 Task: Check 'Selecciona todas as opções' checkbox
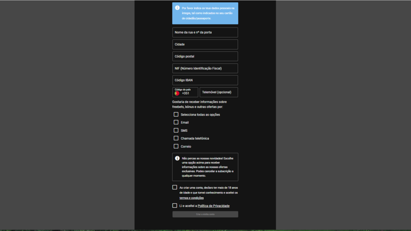coord(176,115)
